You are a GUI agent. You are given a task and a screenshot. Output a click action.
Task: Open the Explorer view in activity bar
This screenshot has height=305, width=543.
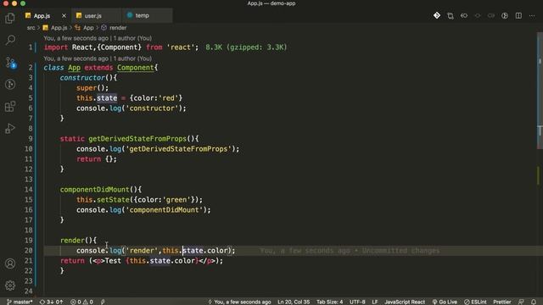[10, 18]
